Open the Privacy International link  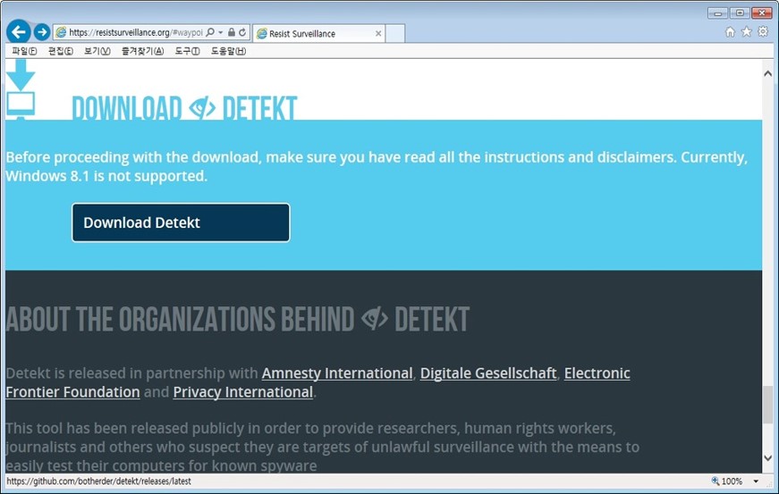pos(243,392)
